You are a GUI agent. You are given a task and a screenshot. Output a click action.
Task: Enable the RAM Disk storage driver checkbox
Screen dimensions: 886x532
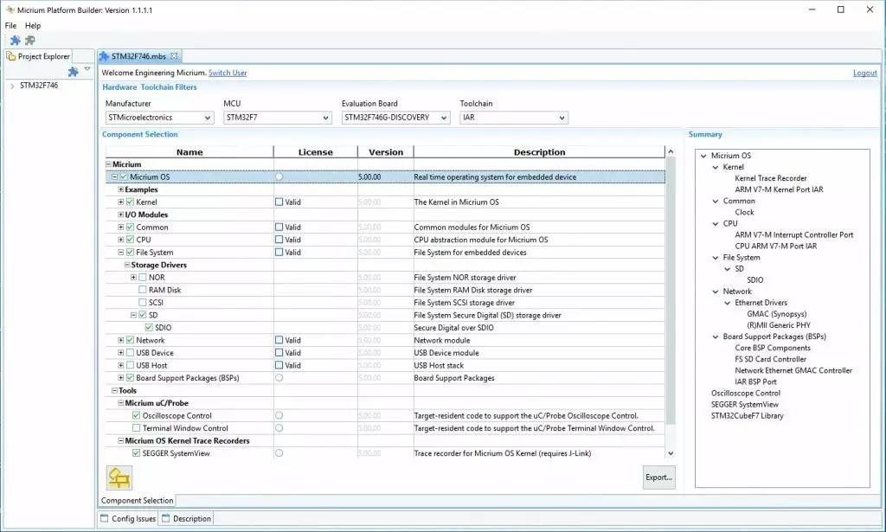tap(143, 291)
